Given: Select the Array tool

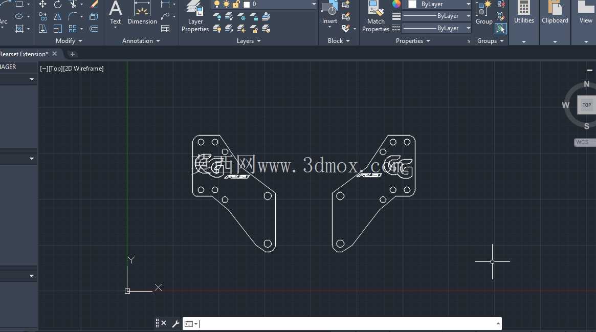Looking at the screenshot, I should [x=73, y=29].
